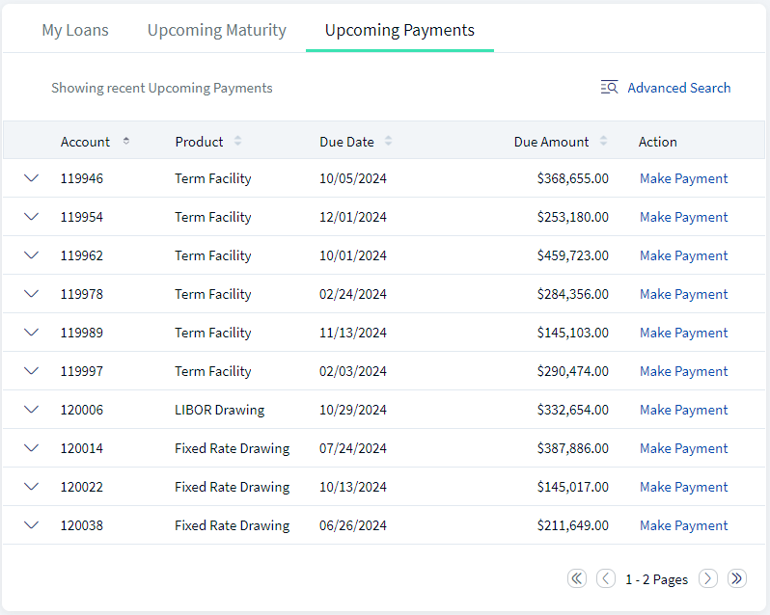Select Term Facility for account 119989
The height and width of the screenshot is (615, 770).
[213, 333]
